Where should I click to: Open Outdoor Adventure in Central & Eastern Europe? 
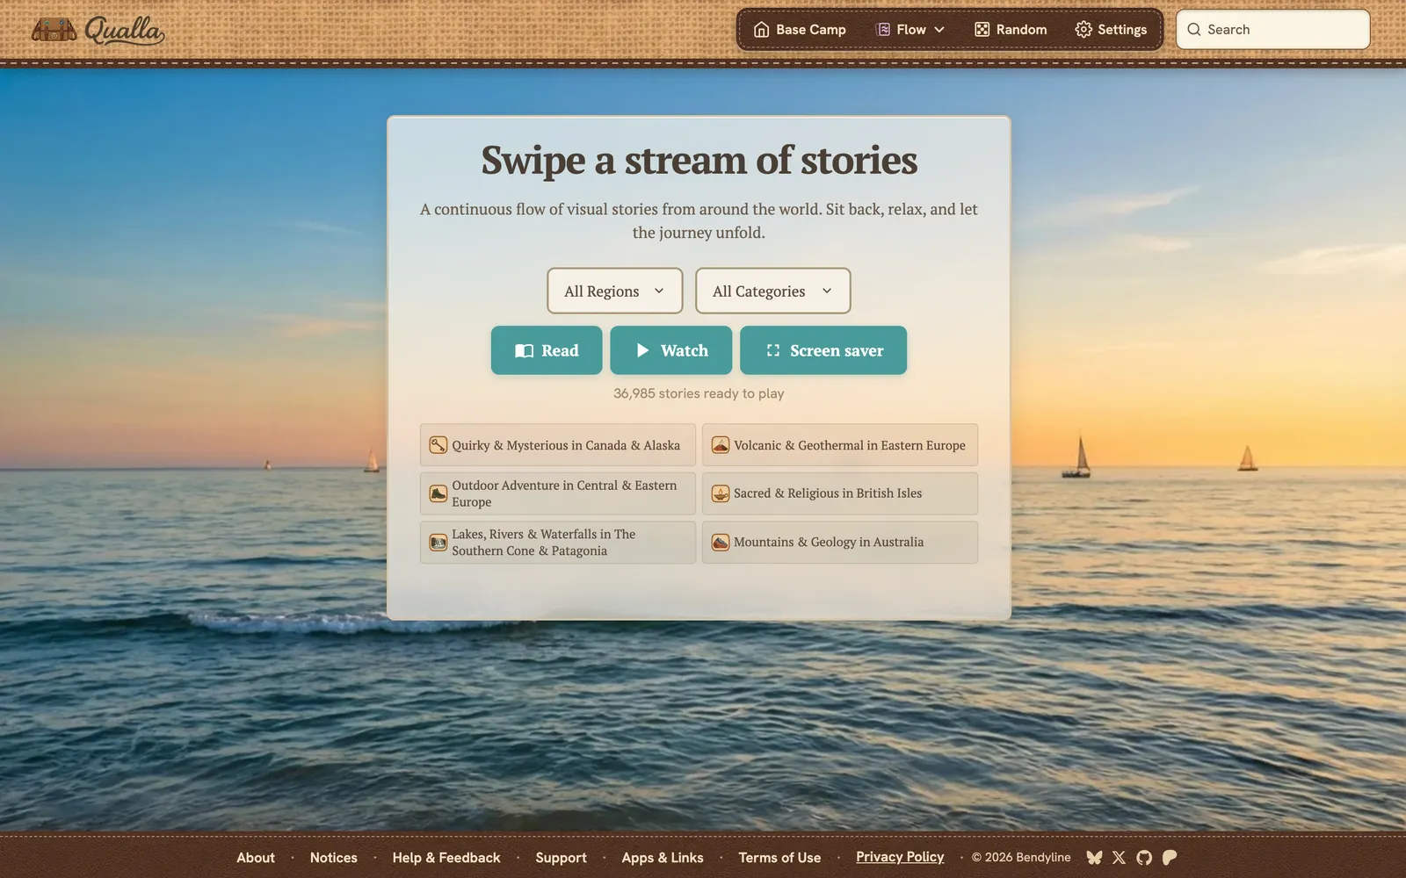pos(558,493)
